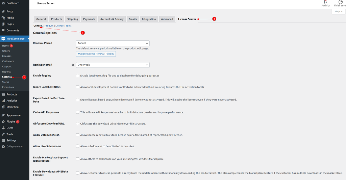Click the Marketing megaphone icon

tap(3, 107)
